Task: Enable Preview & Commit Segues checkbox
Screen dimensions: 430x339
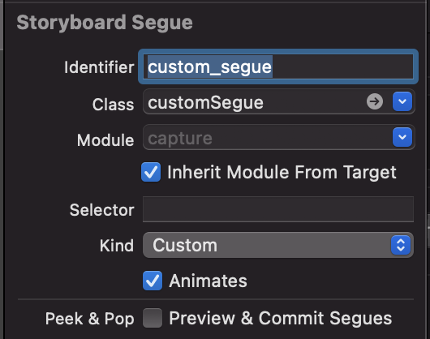Action: (153, 318)
